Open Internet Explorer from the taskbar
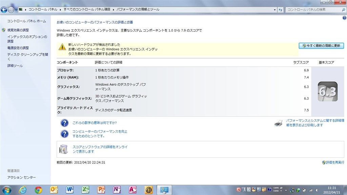Screen dimensions: 347x195 (23, 190)
